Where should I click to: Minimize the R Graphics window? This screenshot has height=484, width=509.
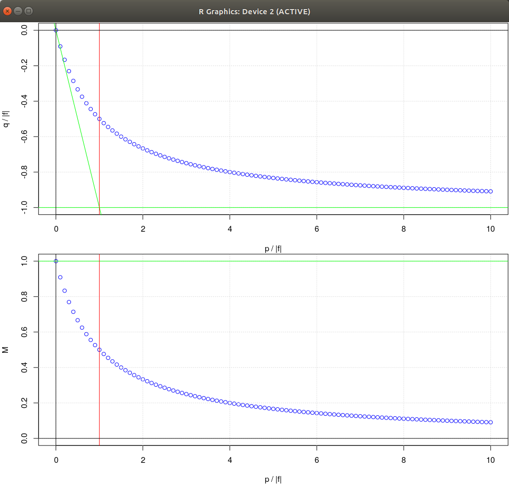18,11
